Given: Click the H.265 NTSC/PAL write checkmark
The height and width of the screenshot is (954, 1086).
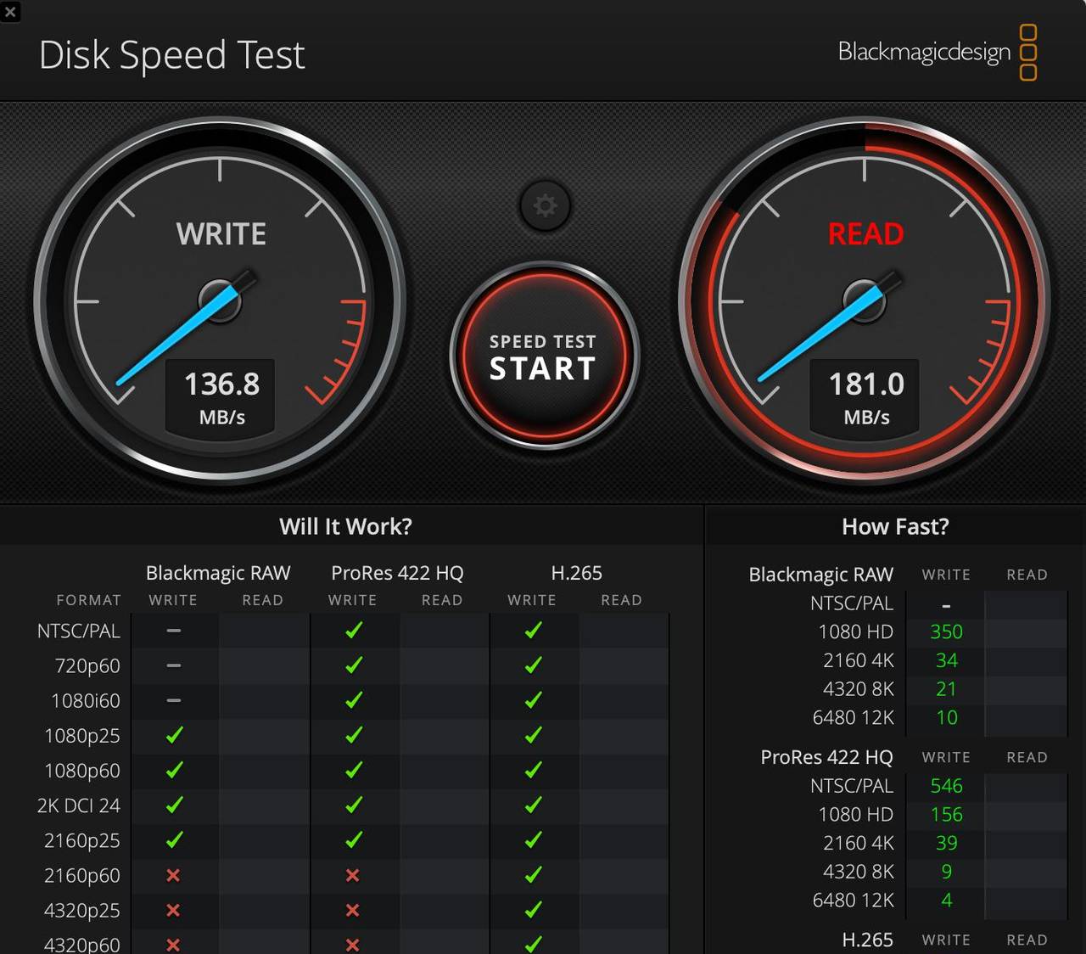Looking at the screenshot, I should 533,631.
